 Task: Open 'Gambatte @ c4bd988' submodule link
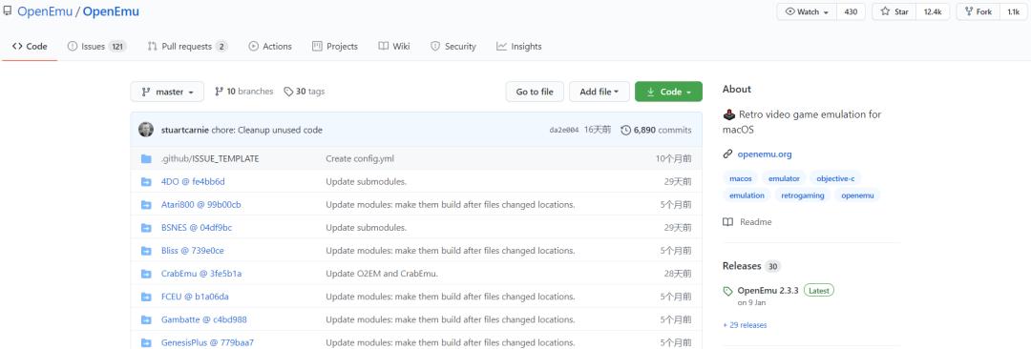(x=204, y=319)
